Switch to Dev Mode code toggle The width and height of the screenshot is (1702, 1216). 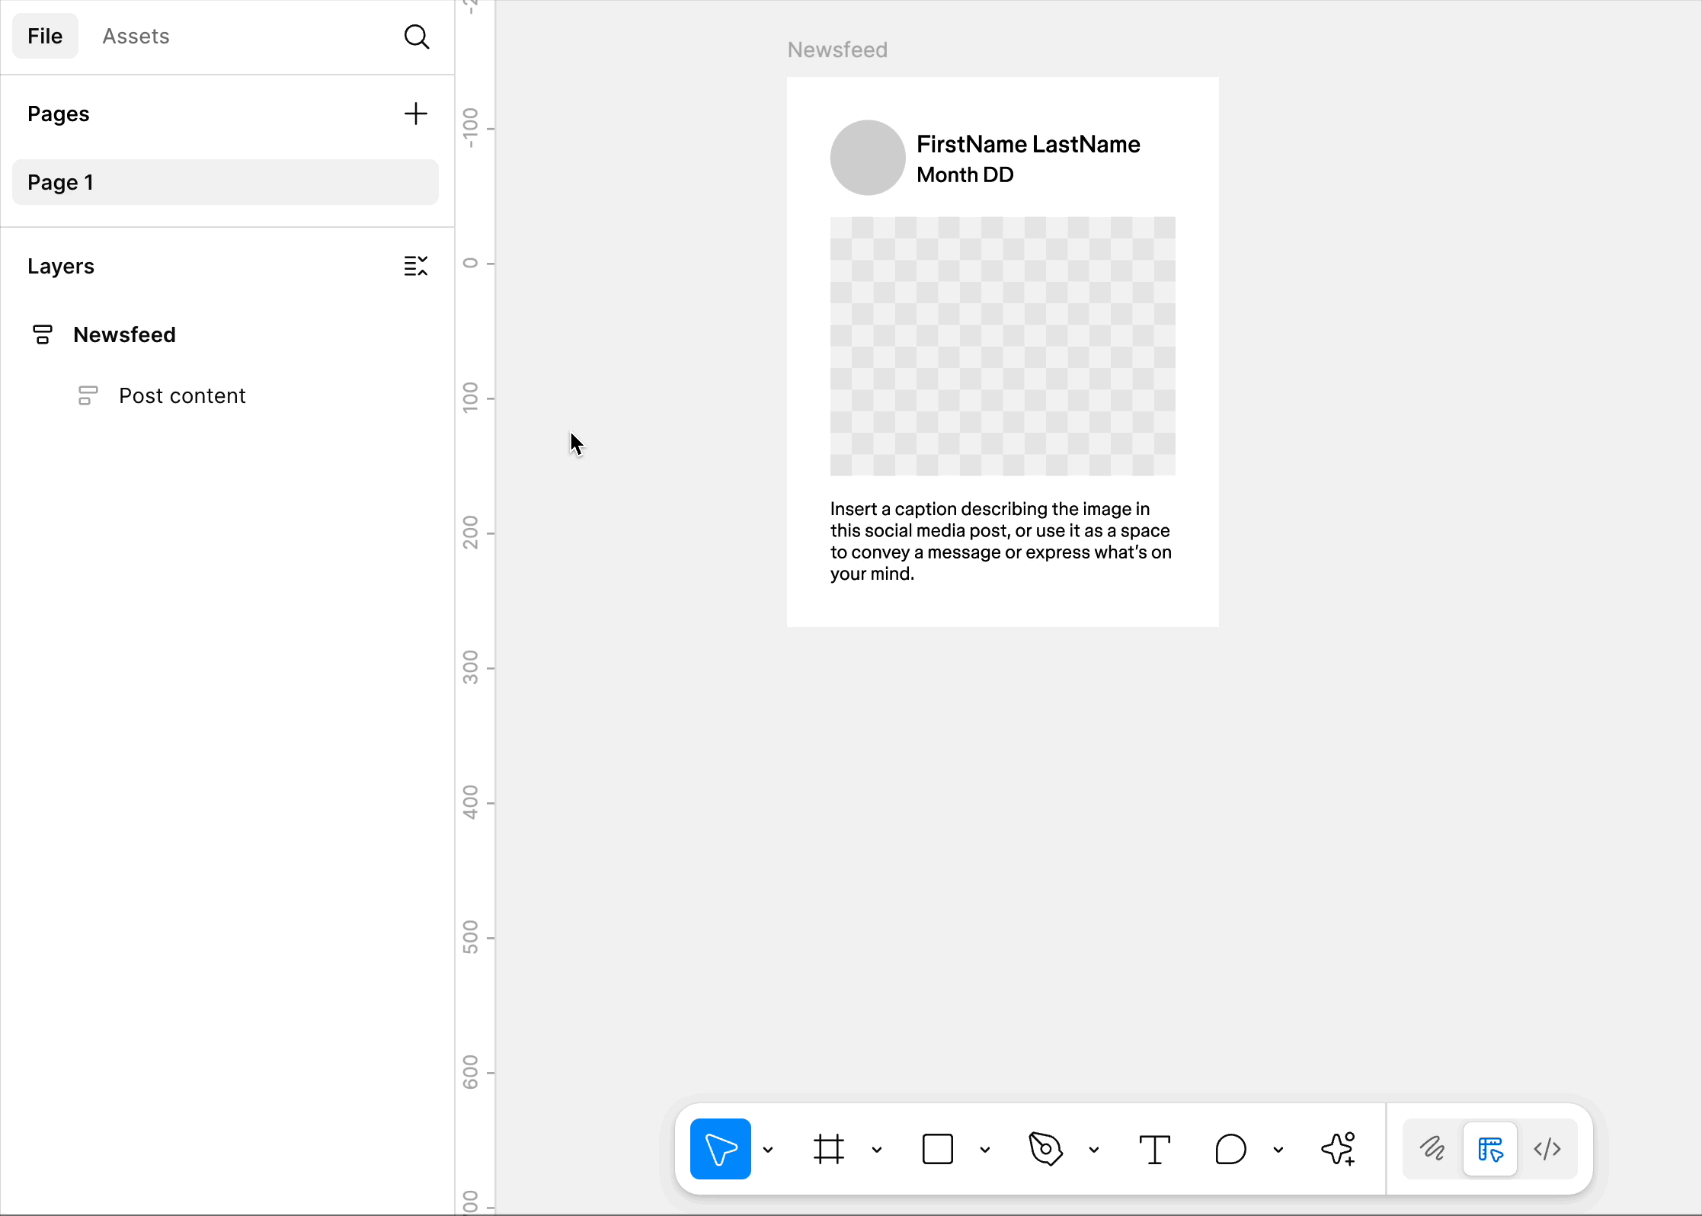coord(1547,1149)
